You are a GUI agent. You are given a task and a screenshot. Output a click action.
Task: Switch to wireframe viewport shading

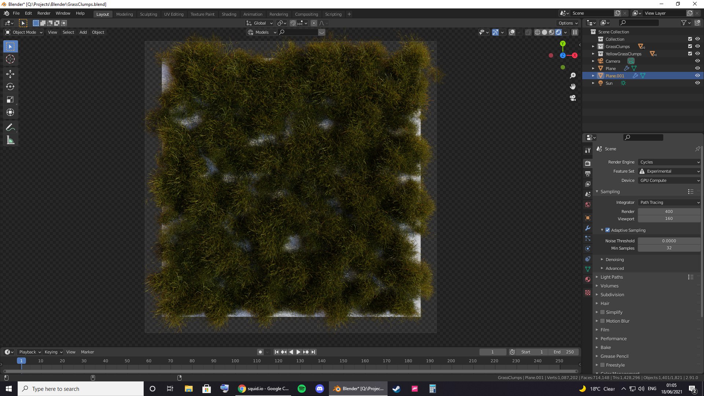[x=538, y=32]
